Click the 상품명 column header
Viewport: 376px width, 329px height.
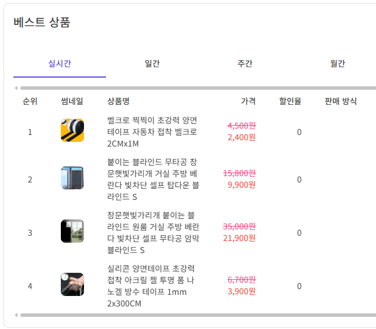(118, 101)
